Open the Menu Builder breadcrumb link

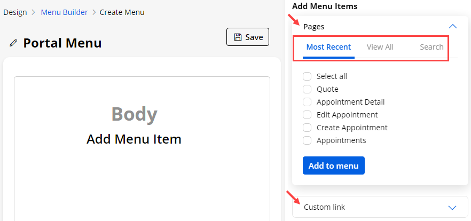tap(64, 12)
